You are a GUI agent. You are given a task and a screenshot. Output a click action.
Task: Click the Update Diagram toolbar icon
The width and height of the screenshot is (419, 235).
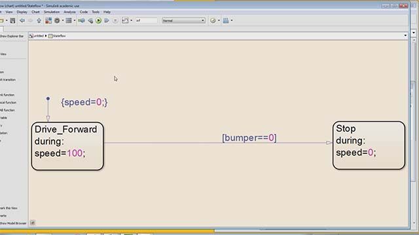[81, 20]
